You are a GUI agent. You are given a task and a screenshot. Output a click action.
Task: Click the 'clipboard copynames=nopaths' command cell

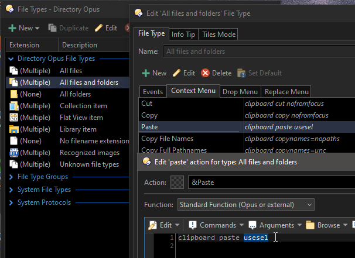click(x=292, y=139)
